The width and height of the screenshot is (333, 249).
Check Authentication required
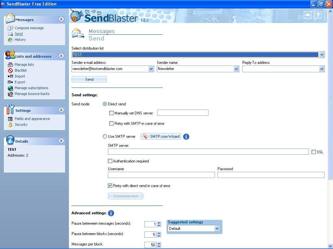click(x=110, y=161)
